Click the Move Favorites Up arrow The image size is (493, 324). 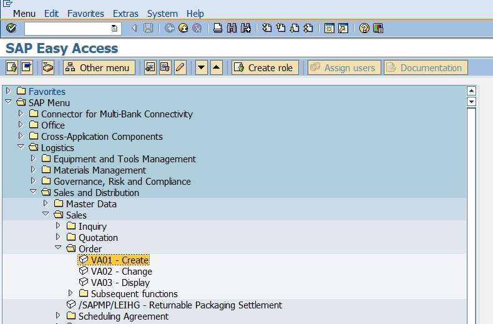pos(217,67)
